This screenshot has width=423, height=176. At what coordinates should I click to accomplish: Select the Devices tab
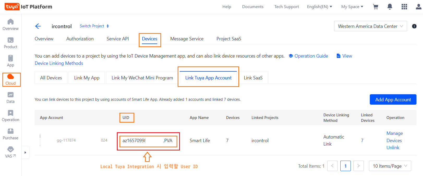pos(150,39)
